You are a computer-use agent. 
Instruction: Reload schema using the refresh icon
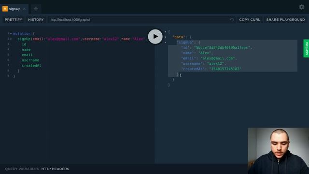(232, 20)
